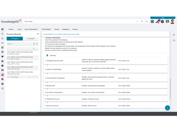The width and height of the screenshot is (177, 133).
Task: Open the page number dropdown in list footer
Action: pyautogui.click(x=29, y=77)
